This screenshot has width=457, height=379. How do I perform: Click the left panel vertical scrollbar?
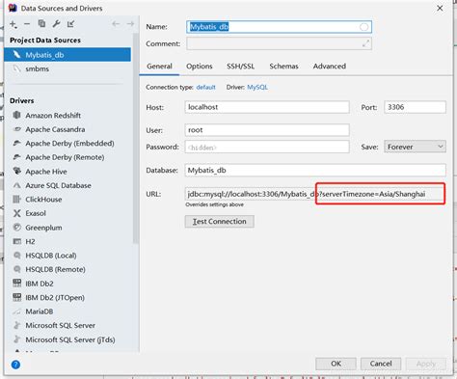(x=136, y=138)
